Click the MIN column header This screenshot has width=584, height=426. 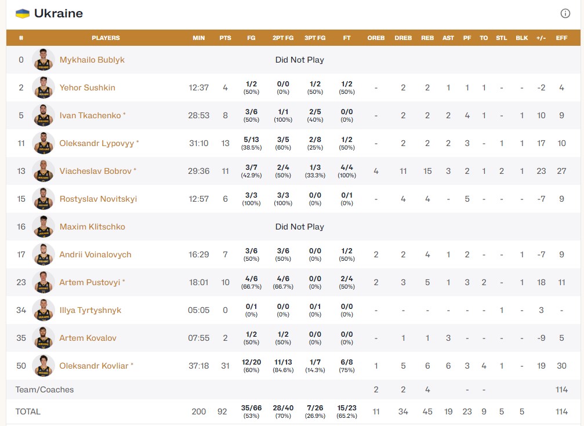click(x=198, y=38)
